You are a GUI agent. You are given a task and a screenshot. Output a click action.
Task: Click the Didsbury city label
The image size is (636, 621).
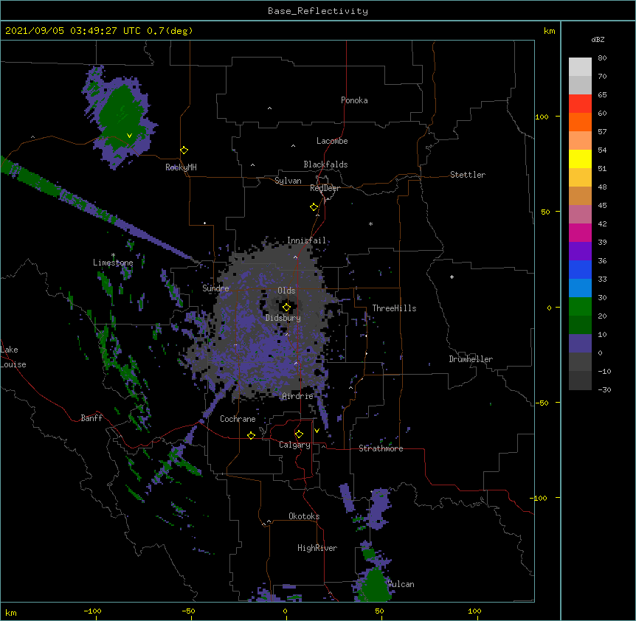pyautogui.click(x=283, y=318)
